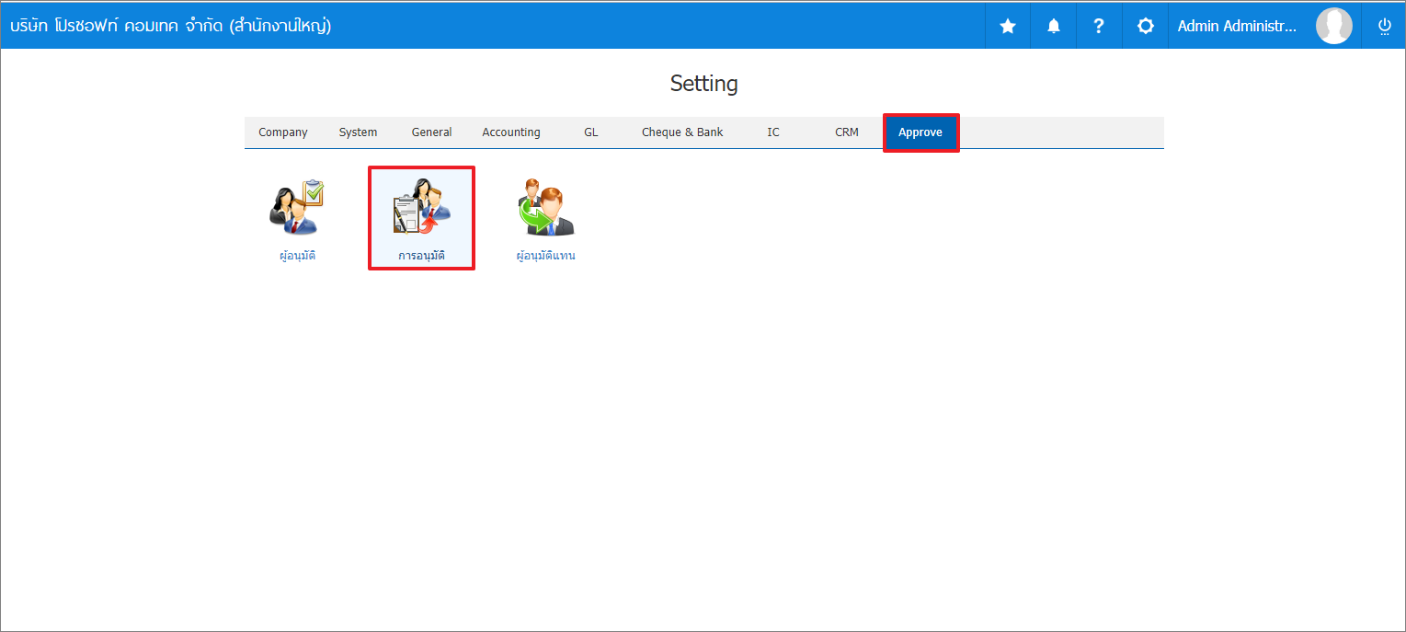The width and height of the screenshot is (1406, 632).
Task: Click the ผู้อนุมัติแทน label link
Action: coord(546,256)
